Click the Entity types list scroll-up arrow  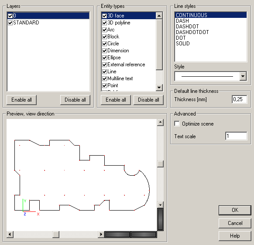pyautogui.click(x=159, y=16)
